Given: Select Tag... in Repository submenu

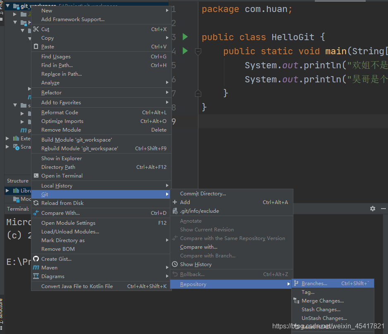Looking at the screenshot, I should pos(333,292).
